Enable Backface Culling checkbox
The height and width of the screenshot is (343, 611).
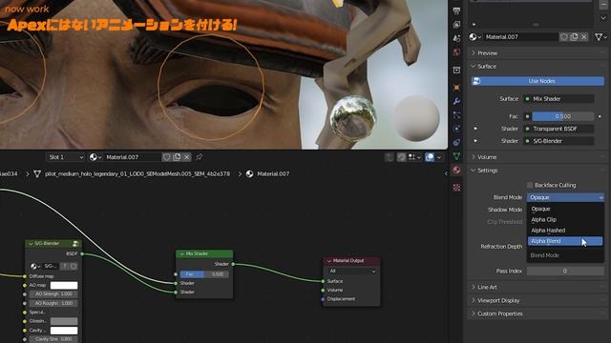pyautogui.click(x=530, y=185)
